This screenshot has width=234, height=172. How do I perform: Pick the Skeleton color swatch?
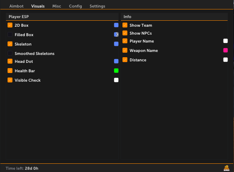coord(116,44)
